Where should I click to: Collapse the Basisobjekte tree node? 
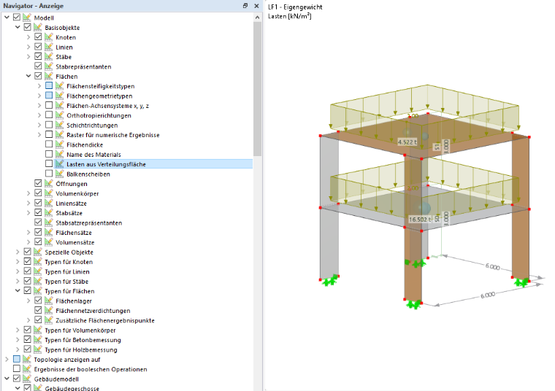click(18, 27)
